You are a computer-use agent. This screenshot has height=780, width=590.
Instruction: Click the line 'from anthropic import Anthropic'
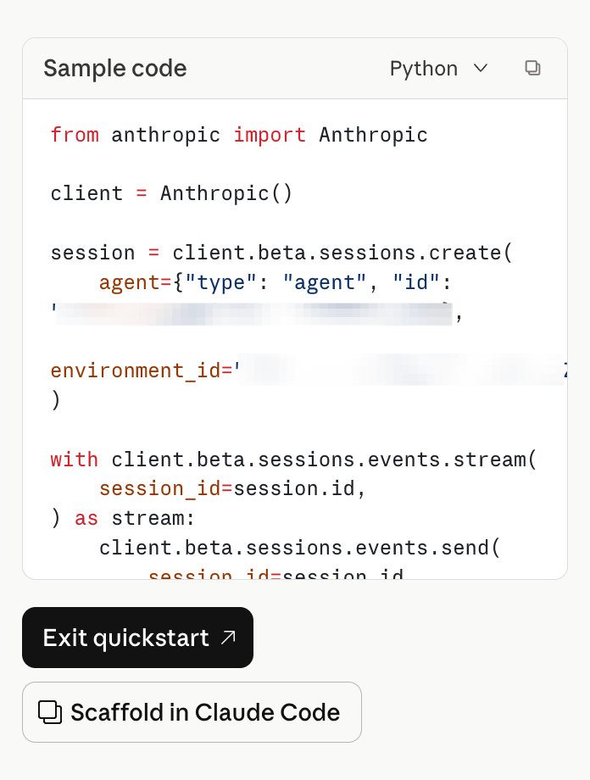pos(239,135)
